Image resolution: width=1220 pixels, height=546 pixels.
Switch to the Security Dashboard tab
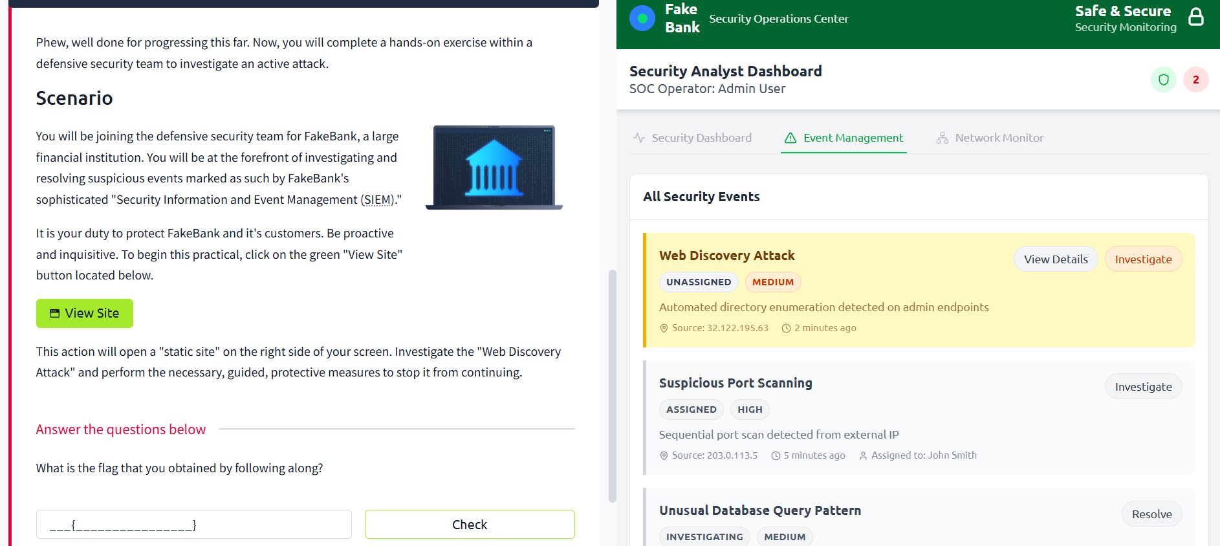[692, 138]
